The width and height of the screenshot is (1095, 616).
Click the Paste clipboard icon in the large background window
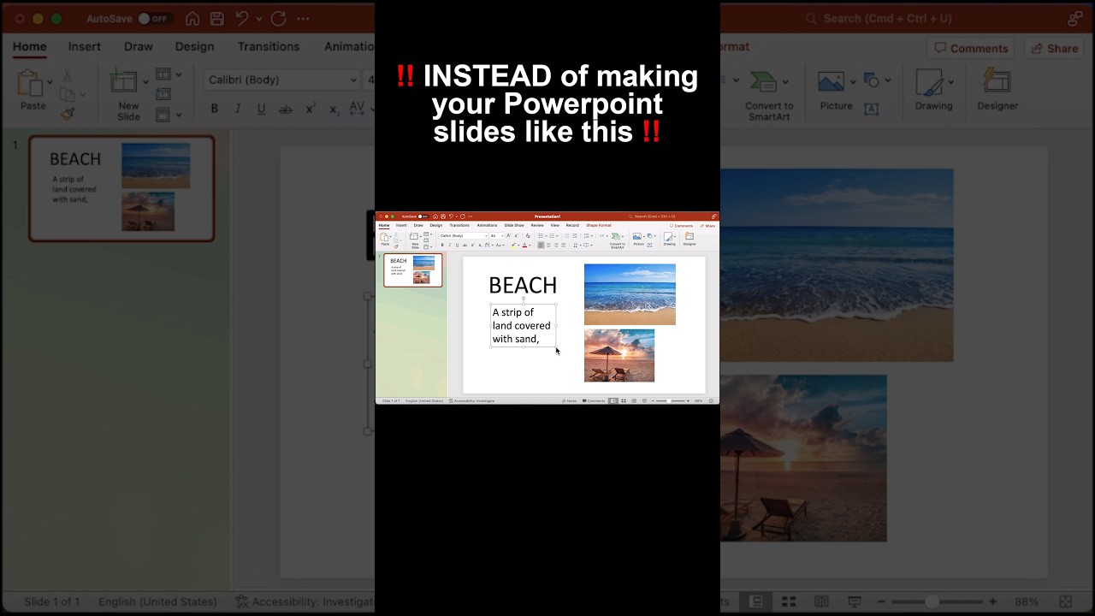click(x=30, y=83)
